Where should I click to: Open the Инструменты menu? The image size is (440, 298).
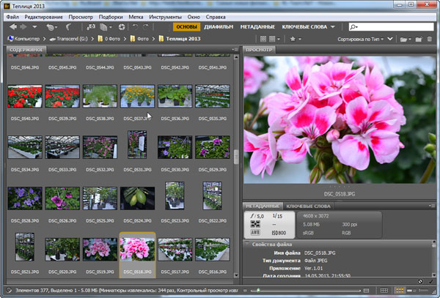coord(165,17)
